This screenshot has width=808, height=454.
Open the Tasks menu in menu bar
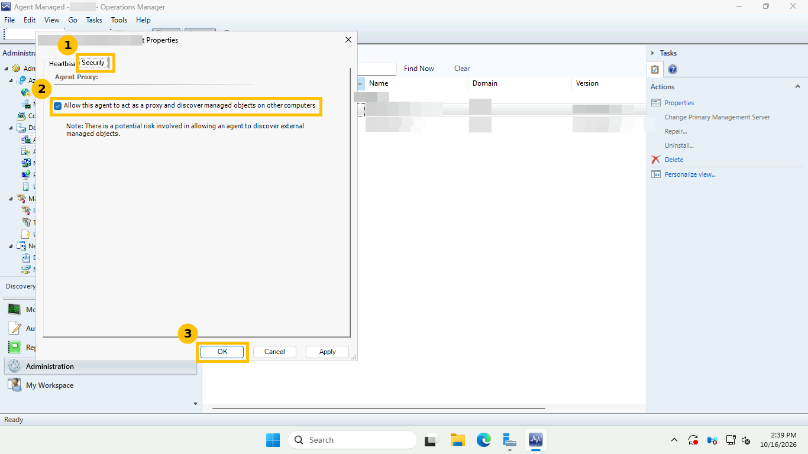(94, 20)
